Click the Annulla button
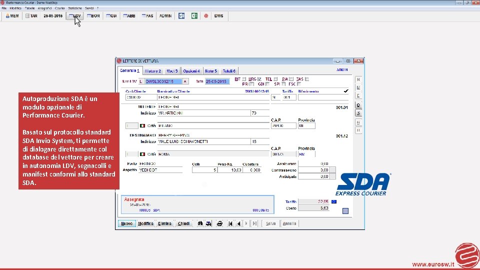 [289, 223]
